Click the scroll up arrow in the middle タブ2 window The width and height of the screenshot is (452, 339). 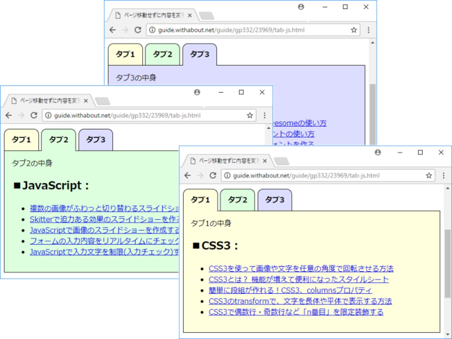click(269, 128)
